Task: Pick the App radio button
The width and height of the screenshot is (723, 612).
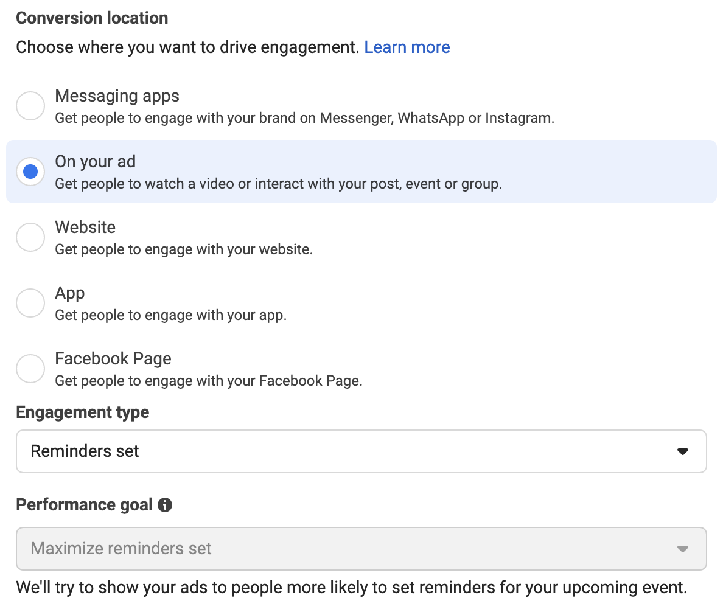Action: point(30,303)
